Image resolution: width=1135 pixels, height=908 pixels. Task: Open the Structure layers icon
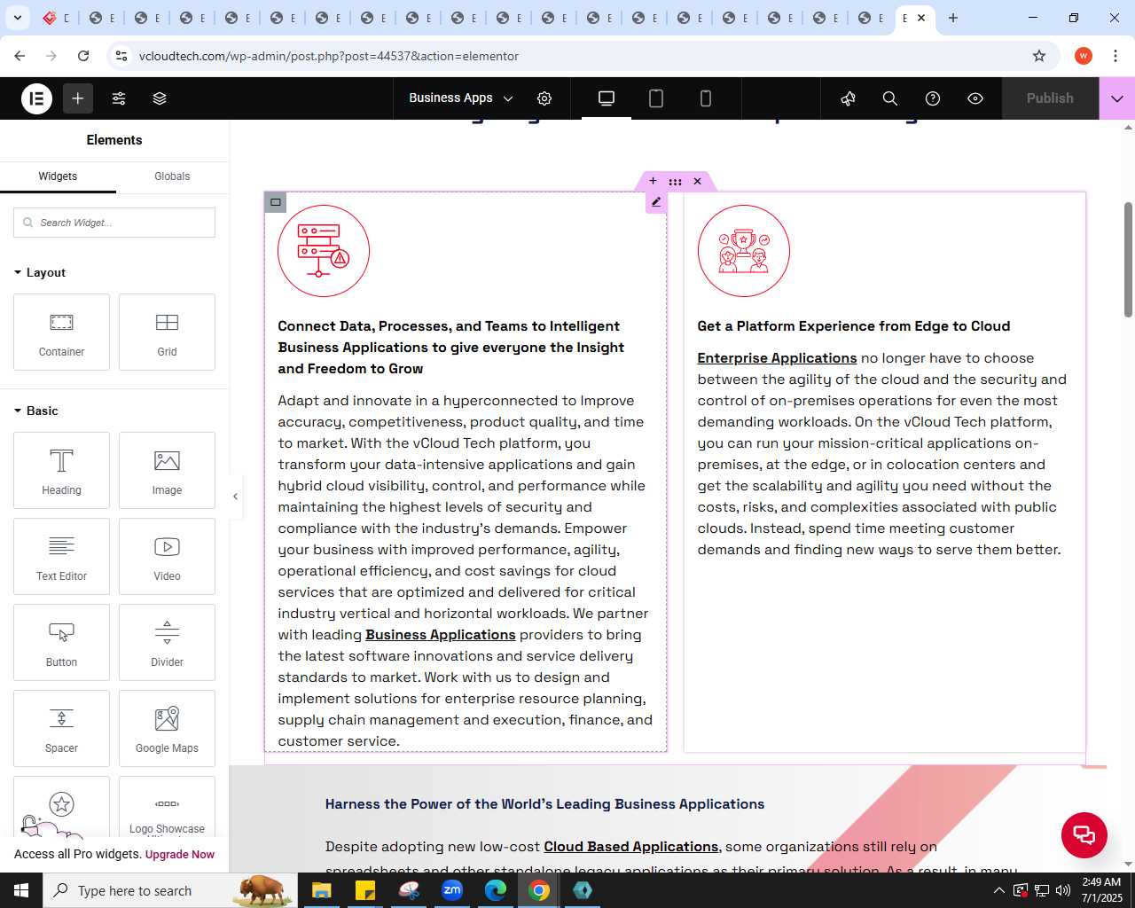click(x=160, y=98)
